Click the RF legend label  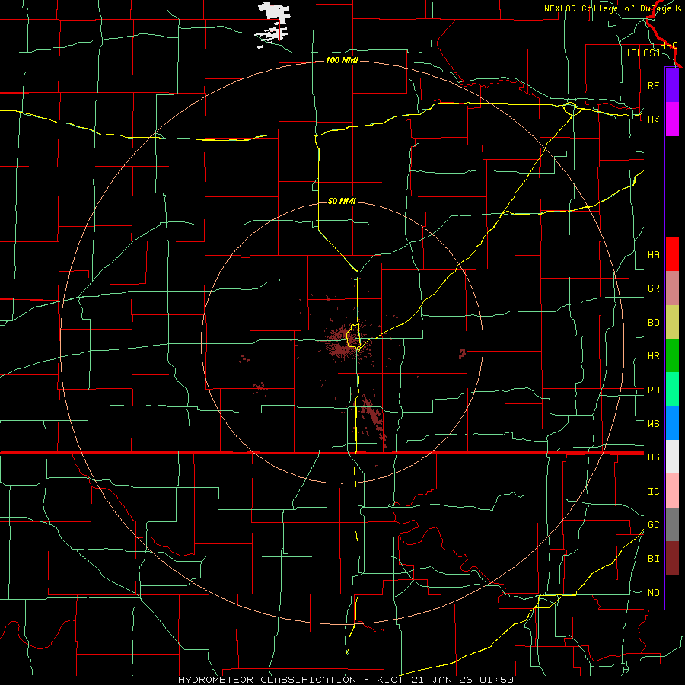653,85
